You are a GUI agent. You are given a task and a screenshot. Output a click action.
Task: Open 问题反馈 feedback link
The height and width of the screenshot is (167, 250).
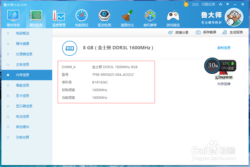(x=208, y=4)
